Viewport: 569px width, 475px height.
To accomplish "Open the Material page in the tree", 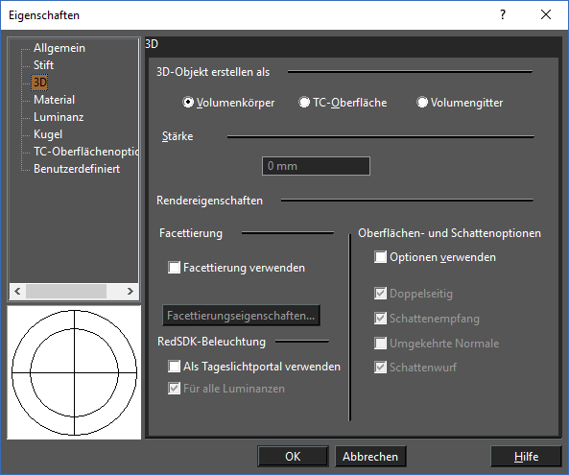I will point(54,100).
